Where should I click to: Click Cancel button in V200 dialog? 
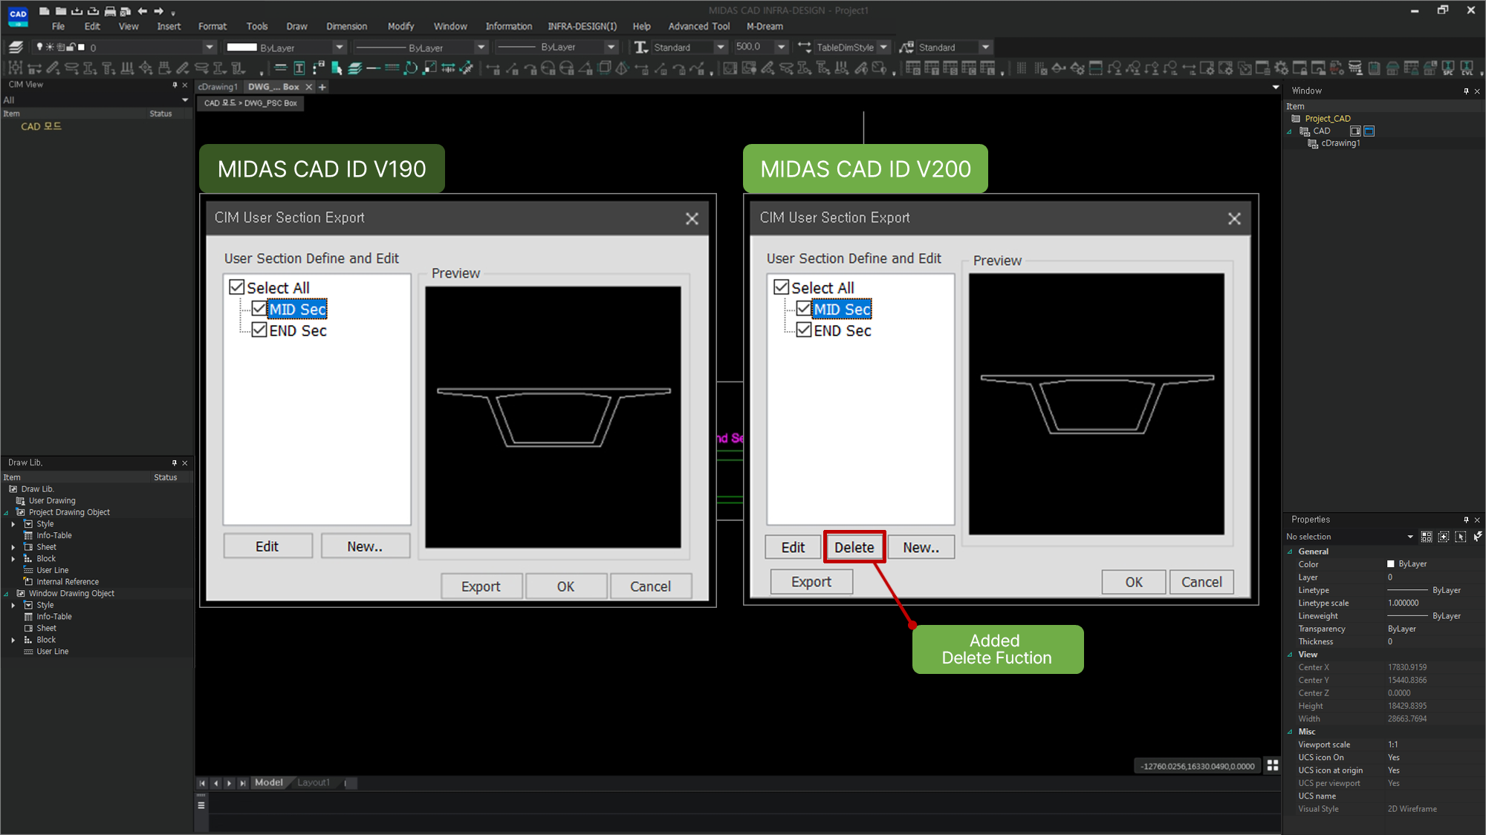pos(1201,582)
